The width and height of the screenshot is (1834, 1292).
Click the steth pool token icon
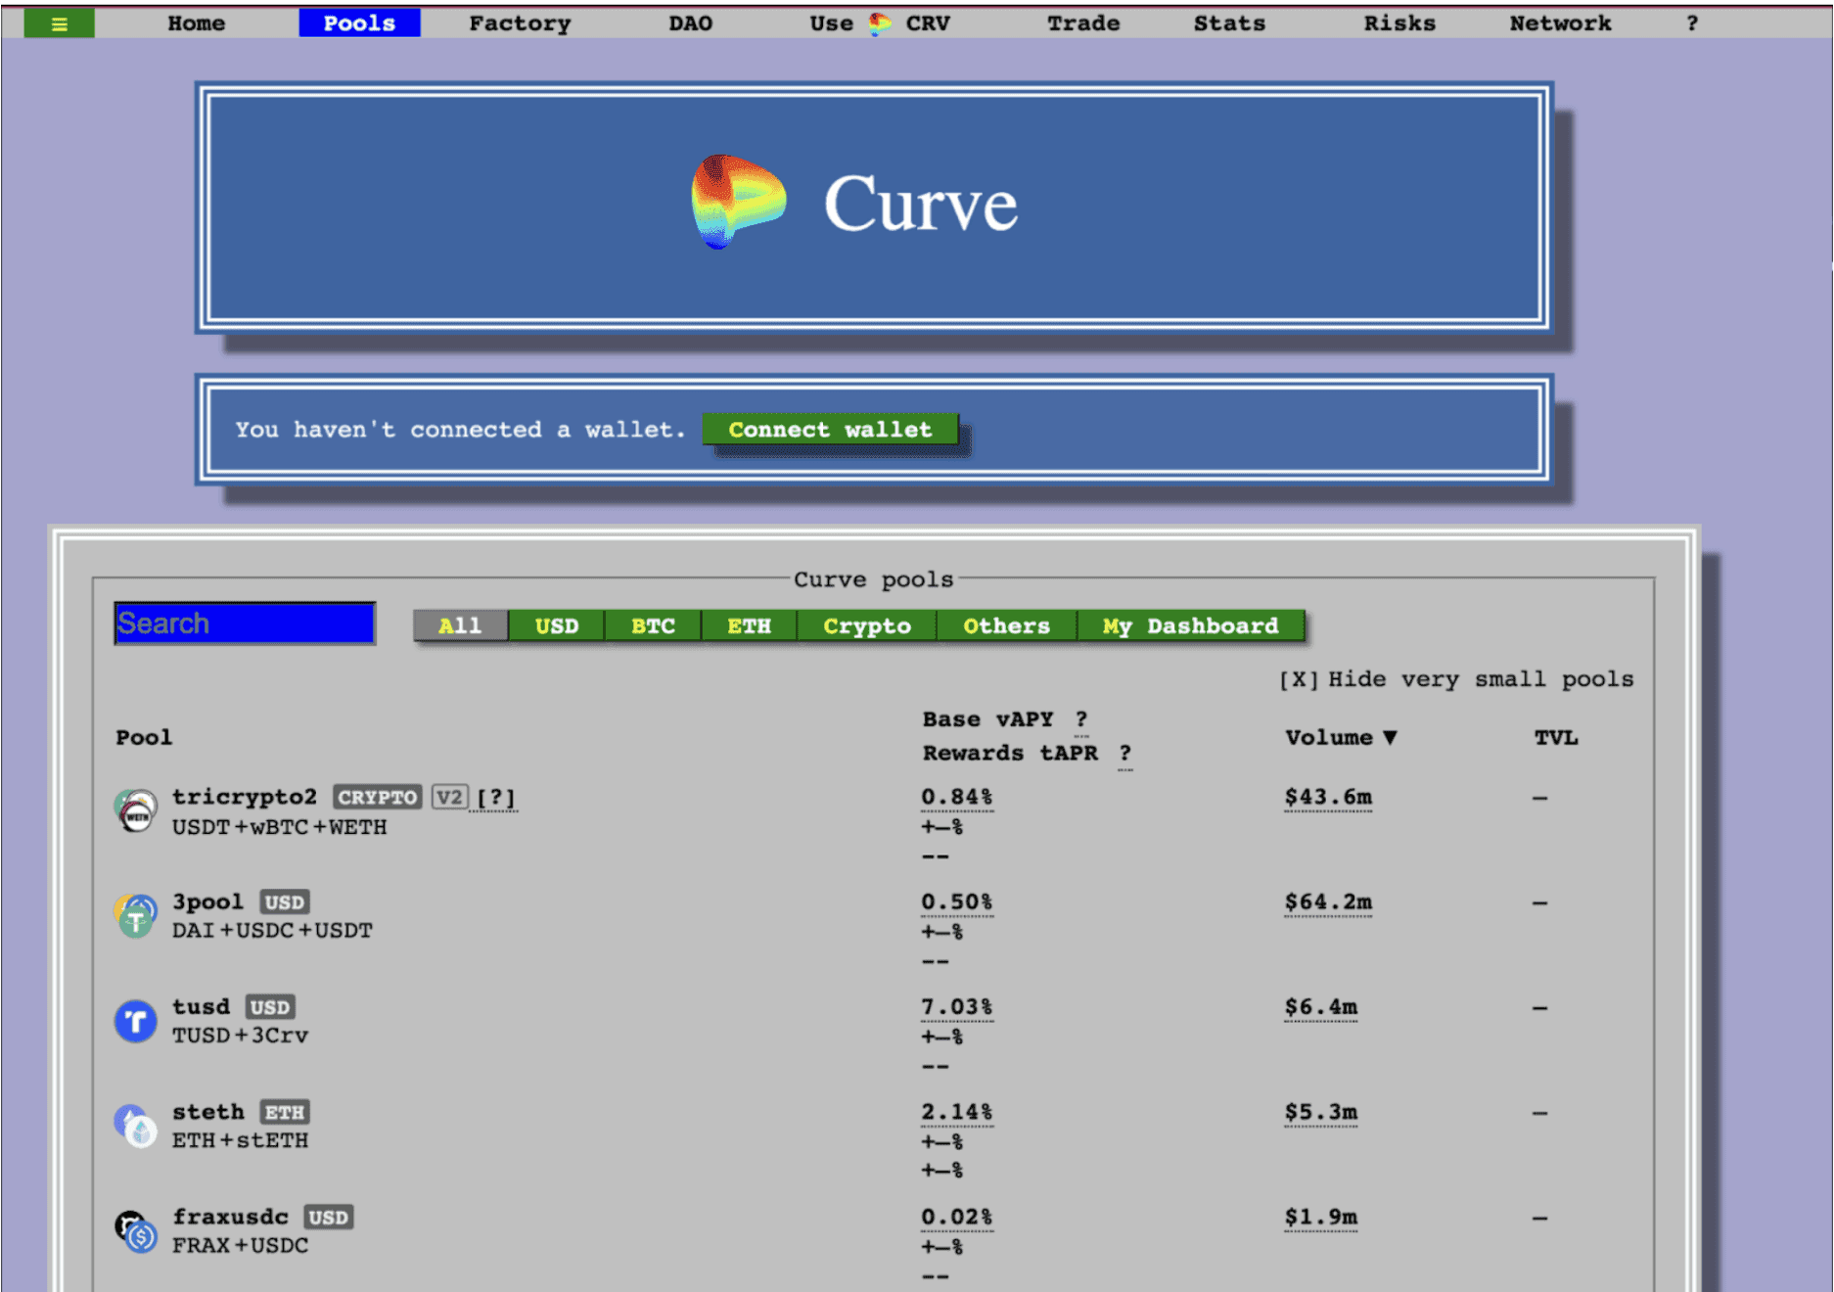click(x=136, y=1126)
